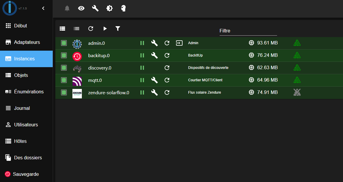Focus the Filtre input field
Image resolution: width=343 pixels, height=182 pixels.
(x=248, y=31)
